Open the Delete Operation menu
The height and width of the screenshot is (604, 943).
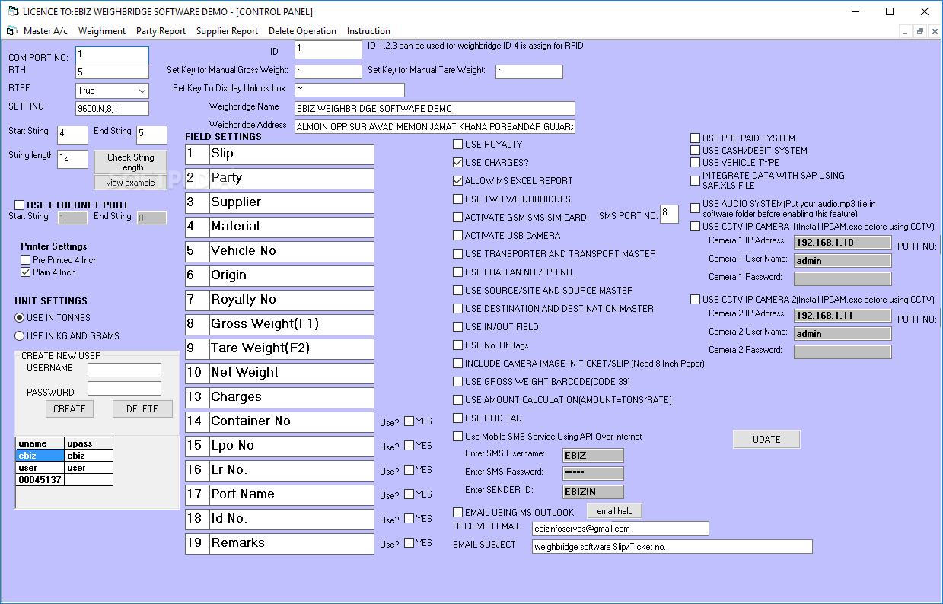(302, 31)
